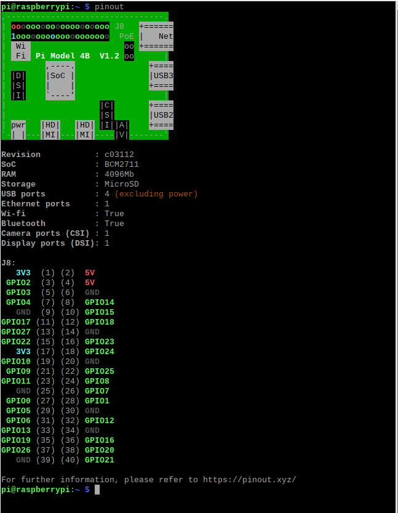This screenshot has height=513, width=398.
Task: Click 'GPIO24' pin label
Action: pos(100,351)
